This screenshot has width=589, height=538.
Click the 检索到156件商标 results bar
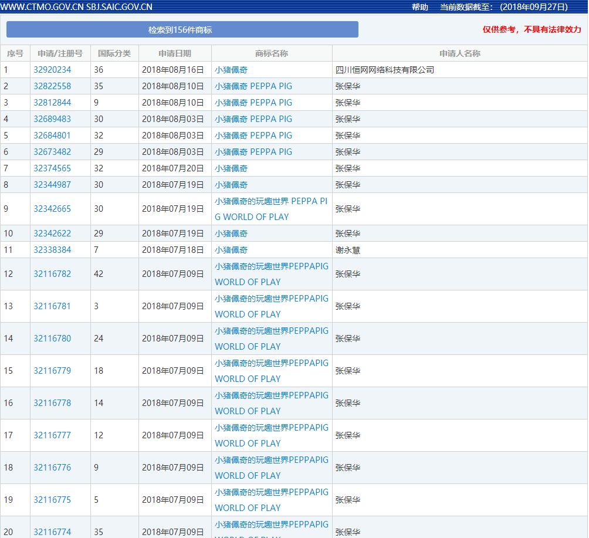(182, 30)
